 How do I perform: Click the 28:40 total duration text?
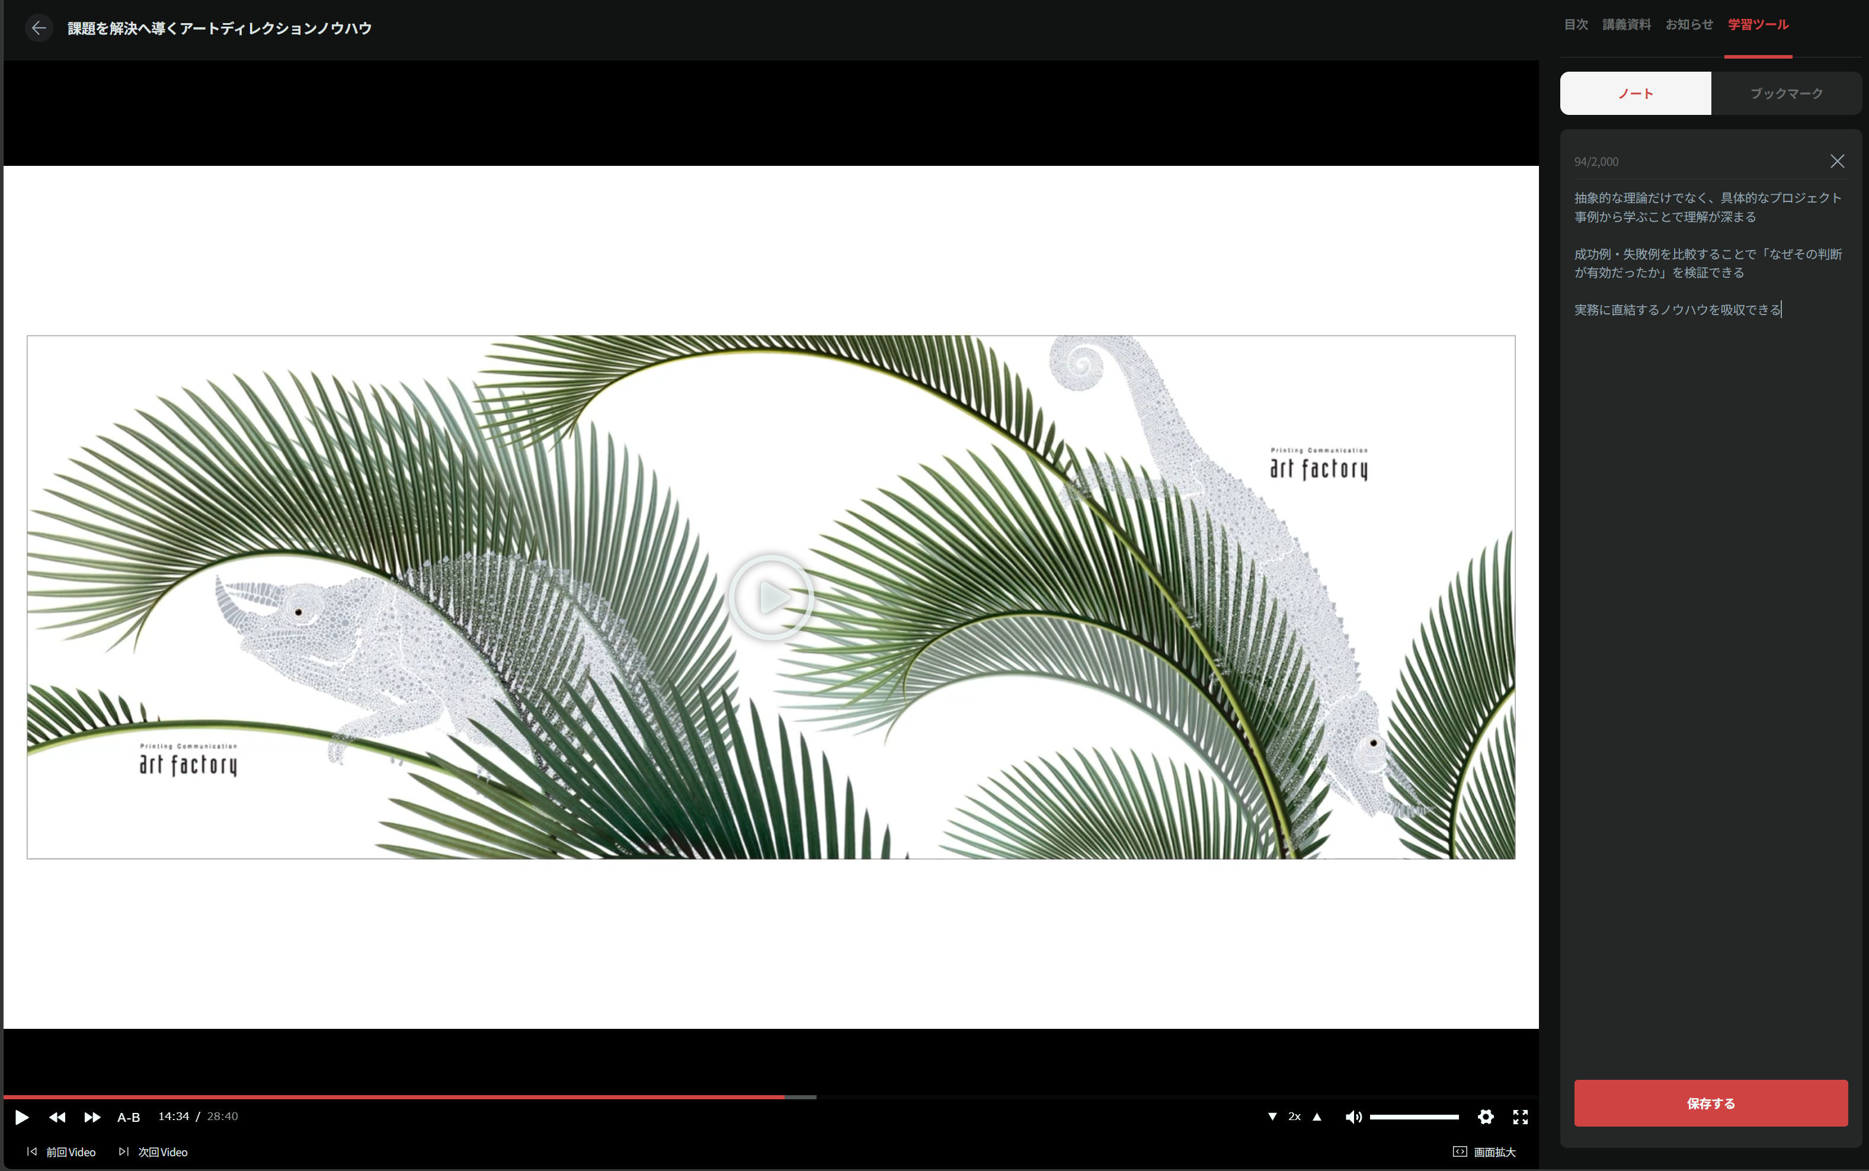point(222,1116)
